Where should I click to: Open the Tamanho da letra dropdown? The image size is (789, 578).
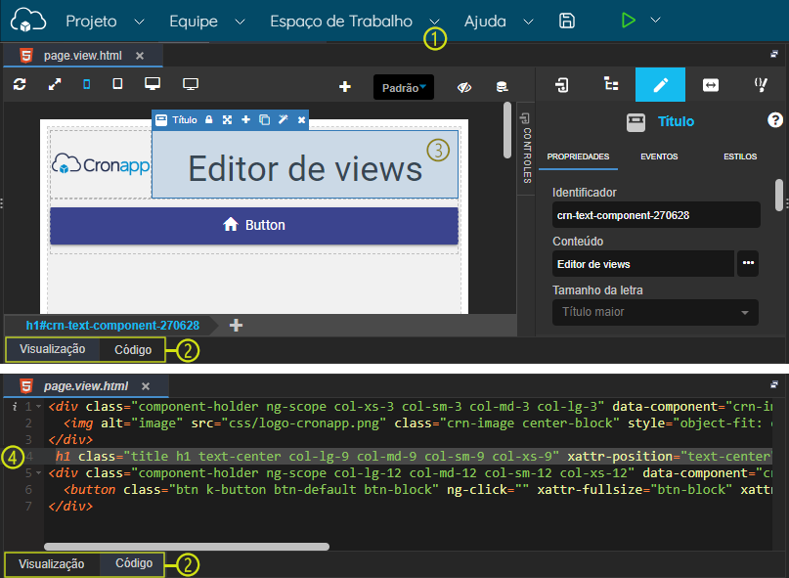655,312
